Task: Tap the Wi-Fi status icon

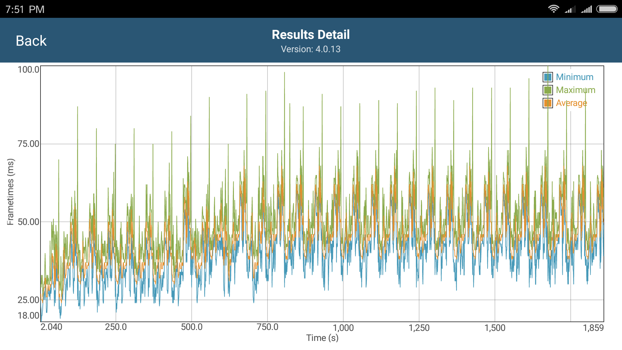Action: coord(553,9)
